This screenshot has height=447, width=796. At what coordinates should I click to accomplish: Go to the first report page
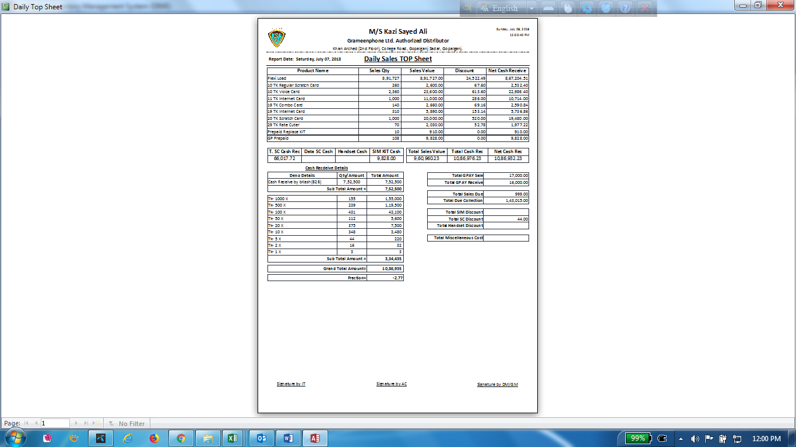[x=26, y=423]
